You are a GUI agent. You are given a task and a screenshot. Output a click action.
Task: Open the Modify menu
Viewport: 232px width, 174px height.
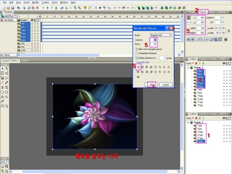35,3
